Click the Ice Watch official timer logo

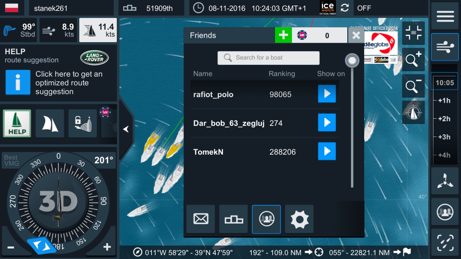point(328,8)
